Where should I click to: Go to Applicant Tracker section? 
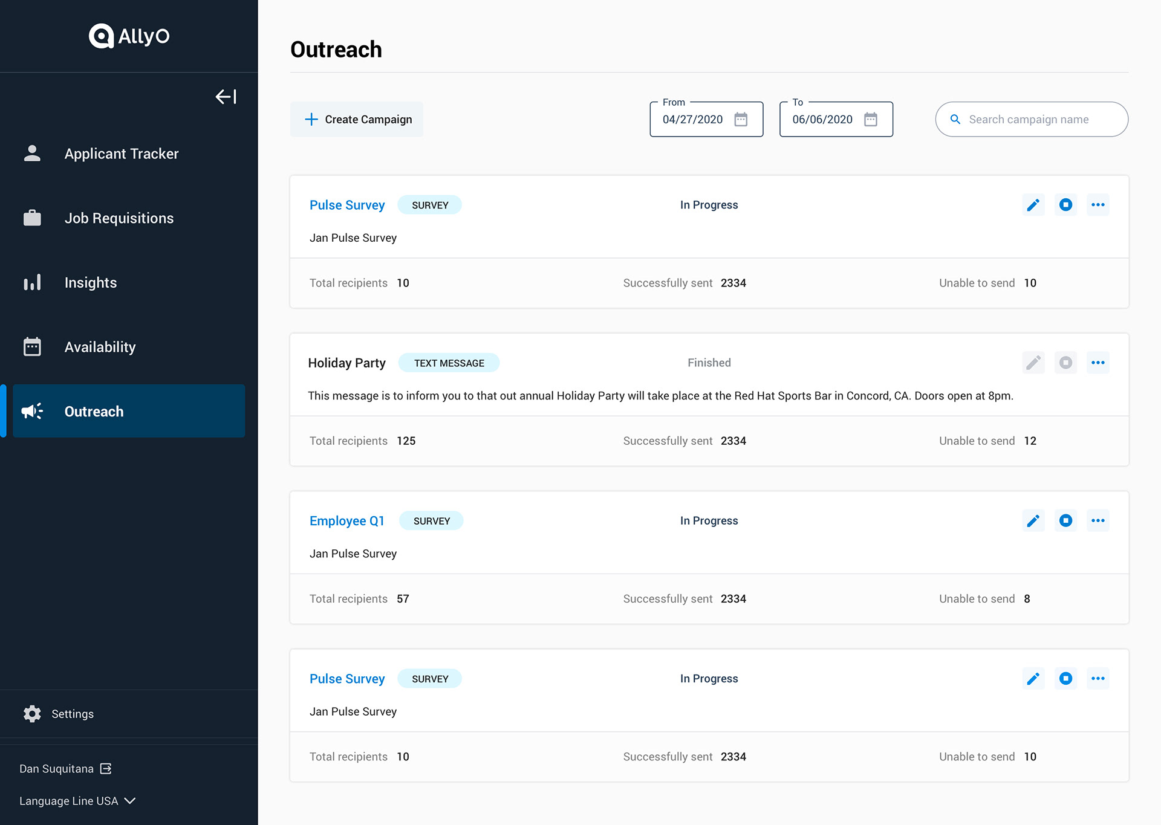tap(121, 154)
